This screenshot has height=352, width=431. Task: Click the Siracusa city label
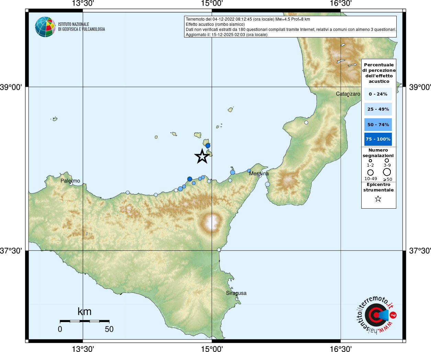click(236, 293)
